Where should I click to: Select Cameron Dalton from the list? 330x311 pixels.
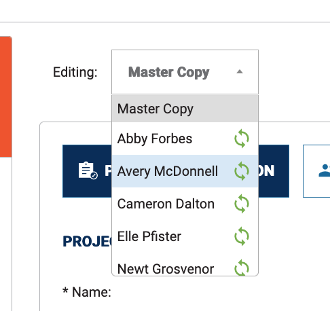(x=185, y=204)
